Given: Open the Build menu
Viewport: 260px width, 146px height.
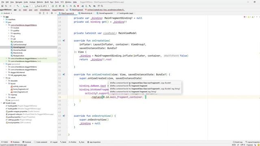Looking at the screenshot, I should pos(47,2).
